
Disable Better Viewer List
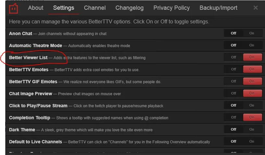[233, 57]
